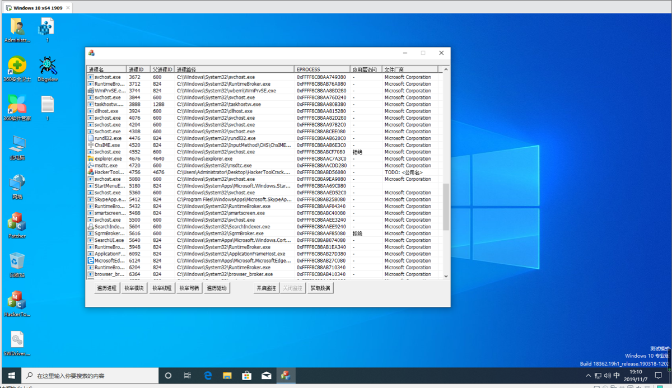This screenshot has height=388, width=672.
Task: Select the registry-style icon named 1 beside Administrator
Action: point(46,30)
